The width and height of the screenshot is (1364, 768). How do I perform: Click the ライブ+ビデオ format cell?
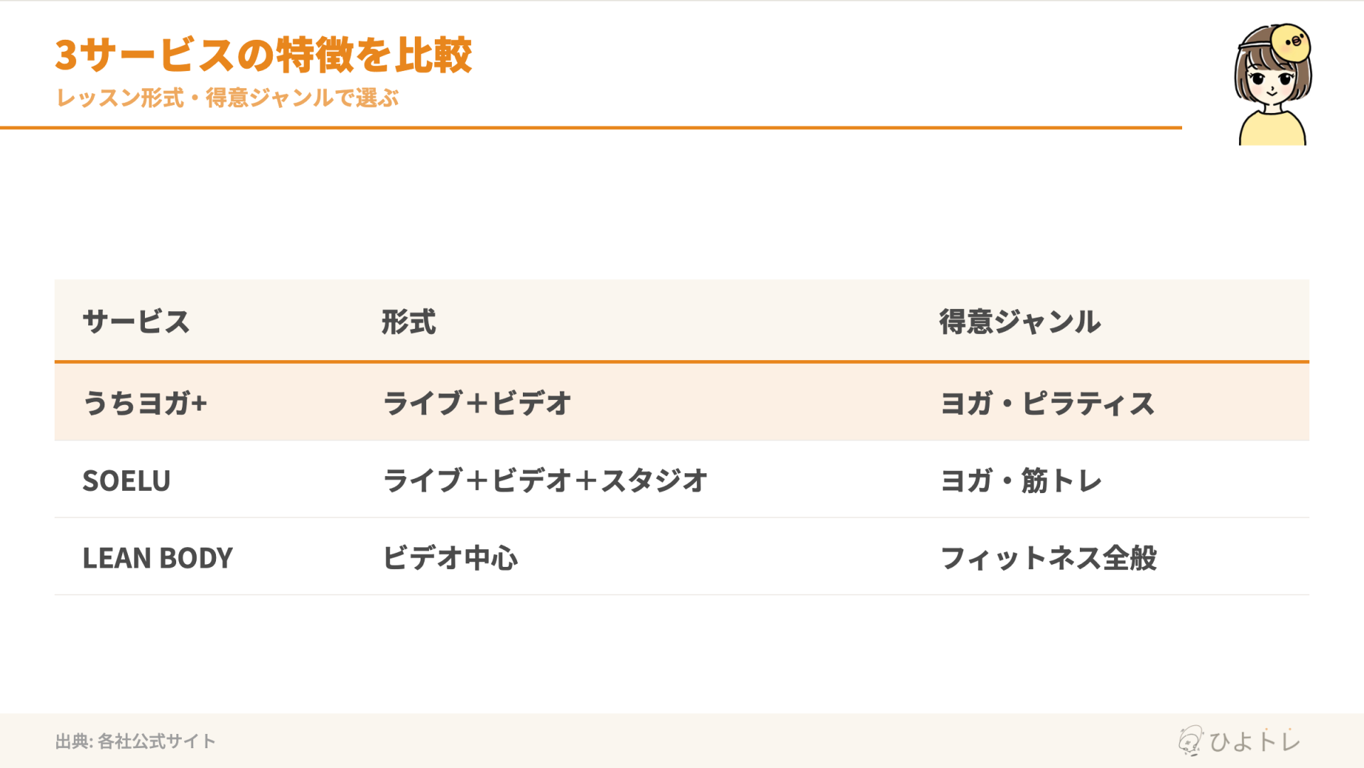[x=477, y=403]
